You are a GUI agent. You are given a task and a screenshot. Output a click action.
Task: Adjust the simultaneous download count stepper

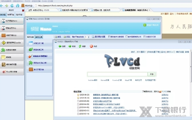(x=88, y=37)
